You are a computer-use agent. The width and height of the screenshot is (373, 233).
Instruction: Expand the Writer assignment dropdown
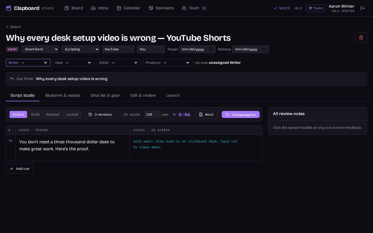point(28,63)
